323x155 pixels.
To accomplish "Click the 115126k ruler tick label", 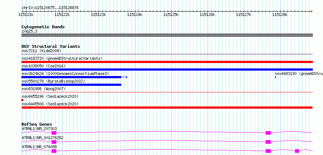I will (x=208, y=14).
